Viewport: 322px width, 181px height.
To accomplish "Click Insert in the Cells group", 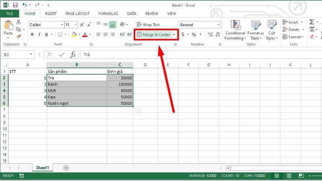I will click(x=291, y=22).
